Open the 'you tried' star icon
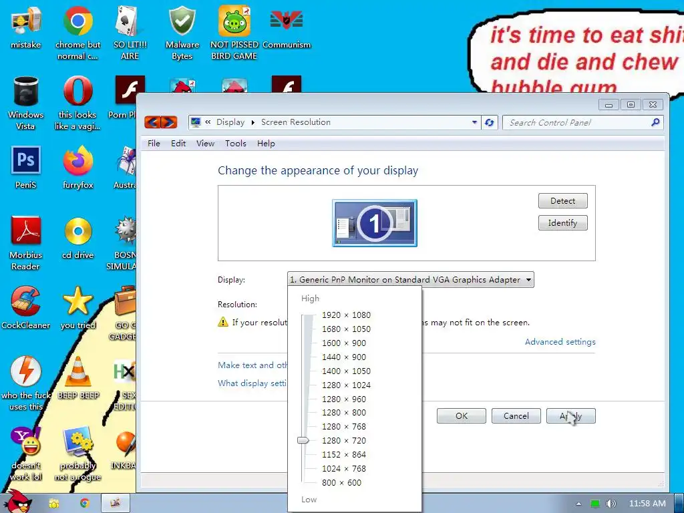The image size is (684, 513). (77, 308)
